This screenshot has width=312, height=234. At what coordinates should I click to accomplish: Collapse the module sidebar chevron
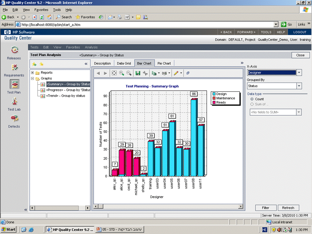tap(26, 210)
